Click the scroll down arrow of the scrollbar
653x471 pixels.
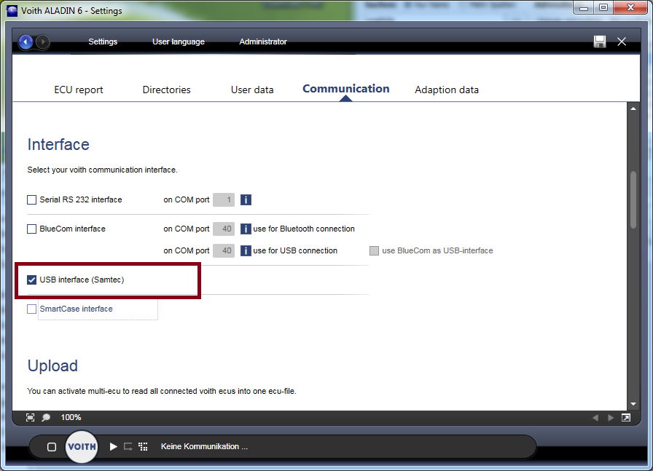633,403
